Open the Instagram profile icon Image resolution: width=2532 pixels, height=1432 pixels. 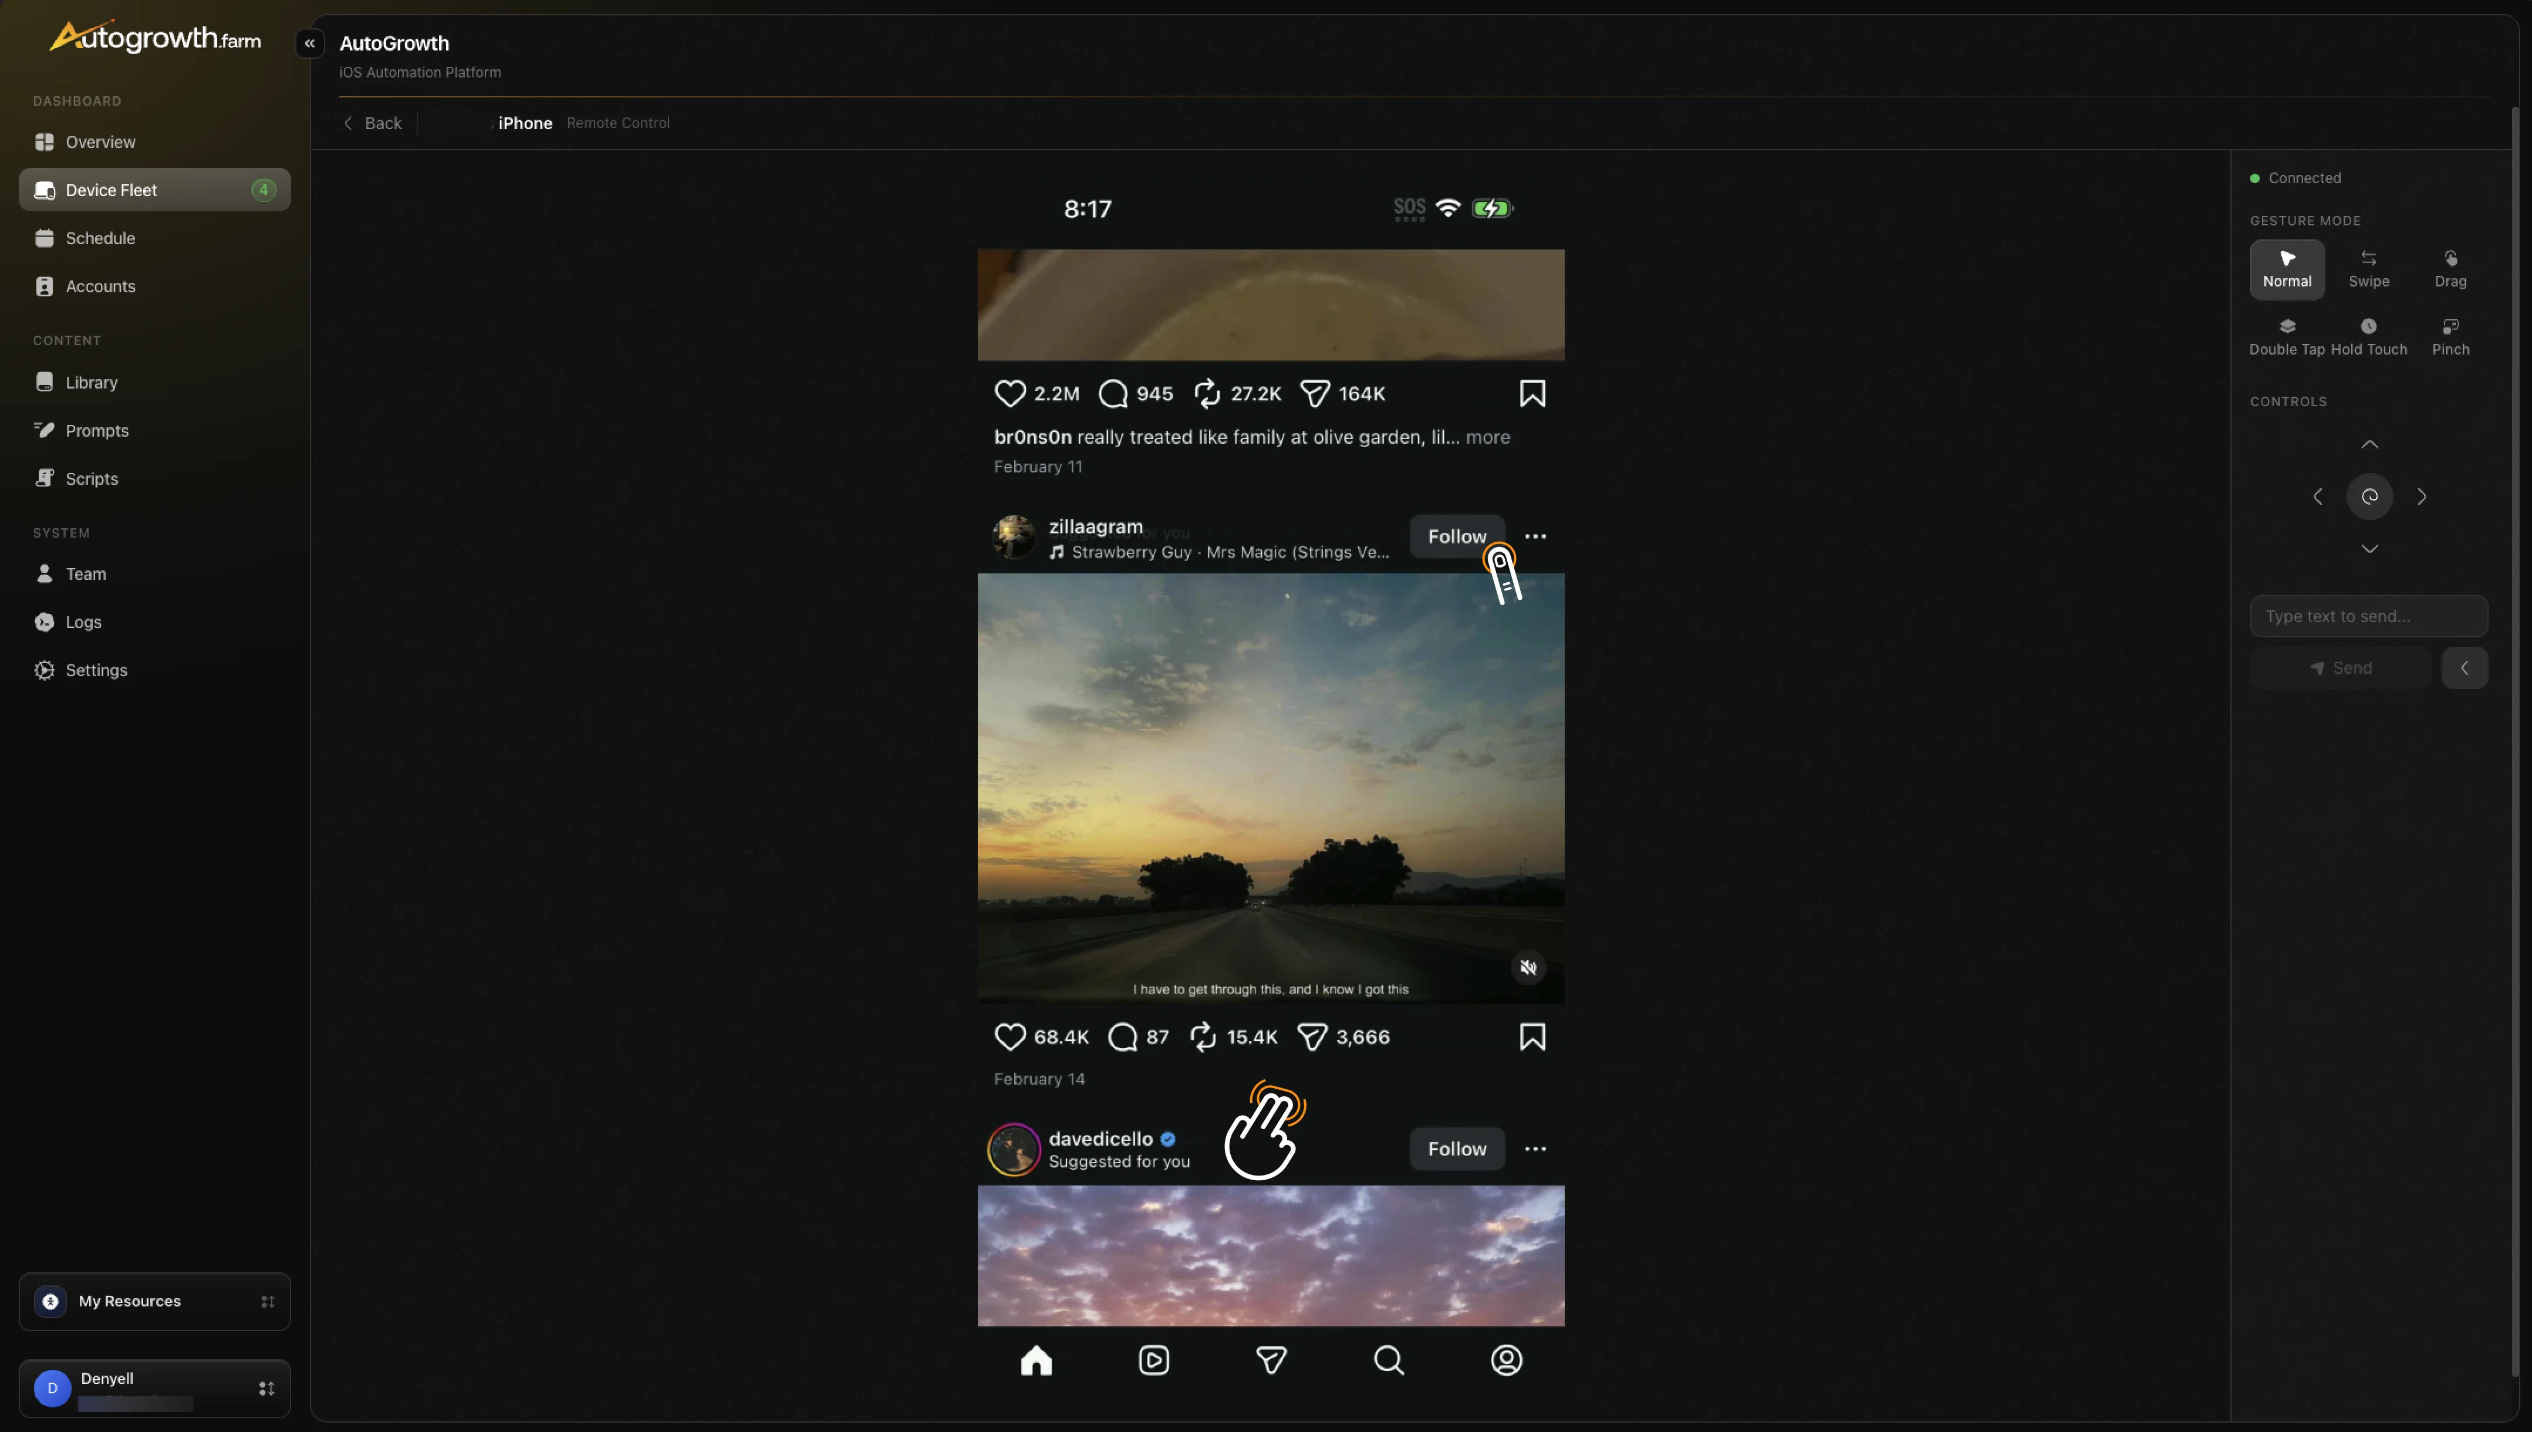1507,1360
